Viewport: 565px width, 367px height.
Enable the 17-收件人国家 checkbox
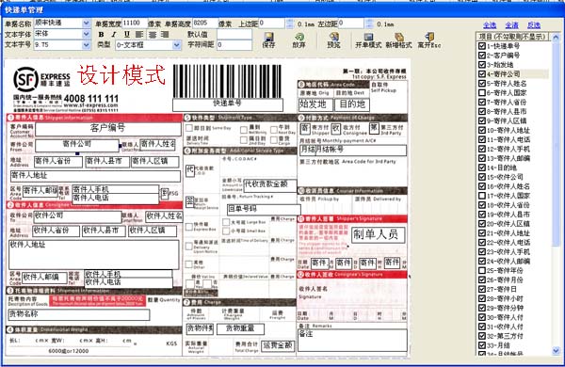click(x=482, y=196)
